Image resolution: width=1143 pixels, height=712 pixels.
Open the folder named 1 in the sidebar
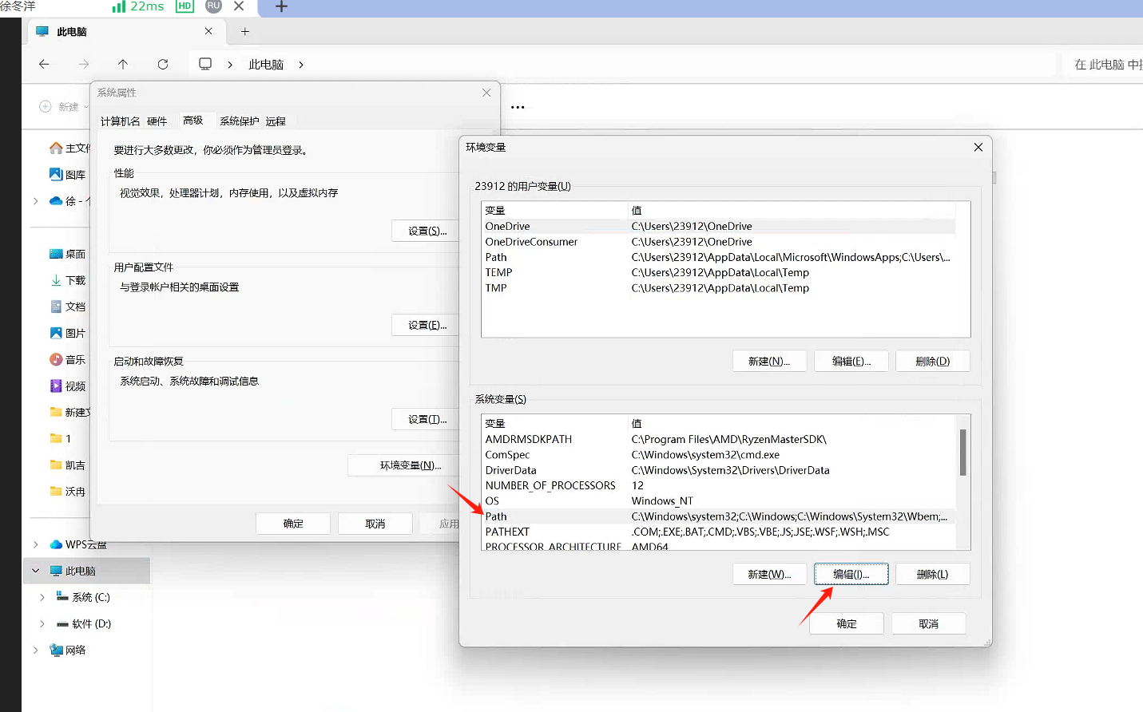[x=61, y=438]
